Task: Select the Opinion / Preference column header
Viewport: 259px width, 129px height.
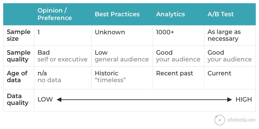Action: click(55, 14)
